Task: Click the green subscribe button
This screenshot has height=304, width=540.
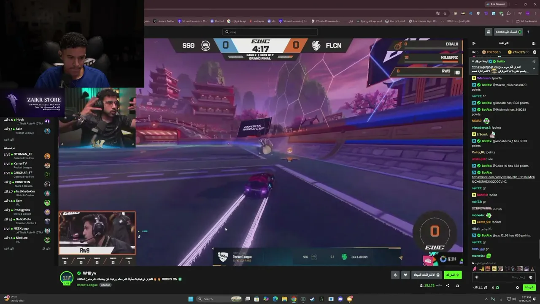Action: coord(453,275)
